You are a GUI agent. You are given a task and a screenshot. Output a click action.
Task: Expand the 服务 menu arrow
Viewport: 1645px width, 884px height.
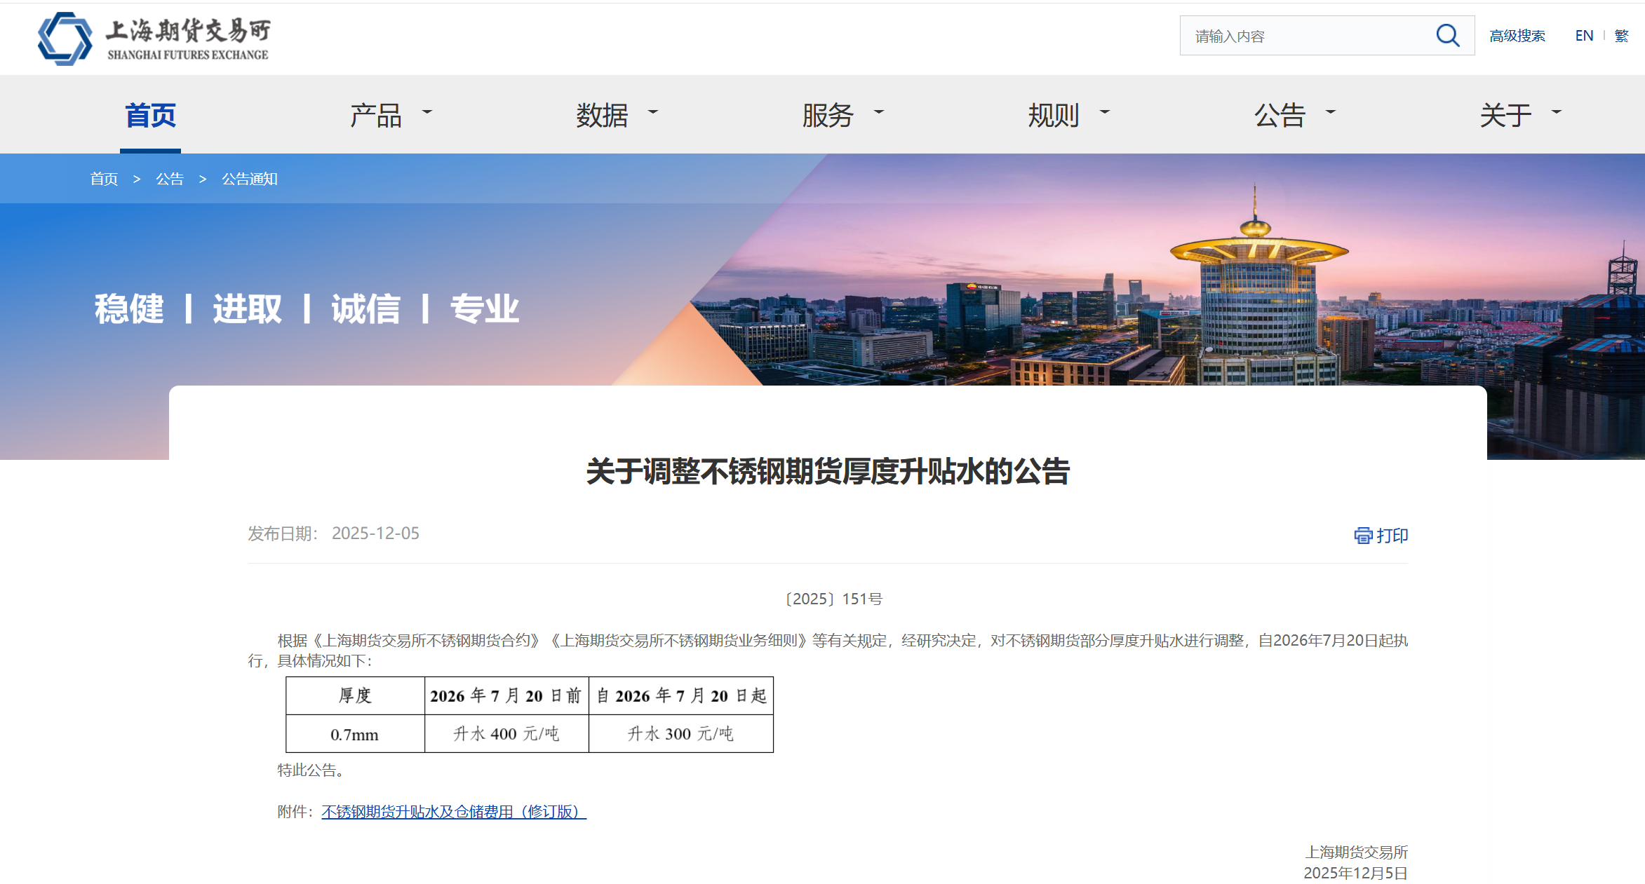point(879,112)
